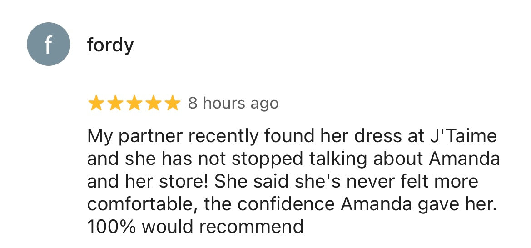The height and width of the screenshot is (248, 531).
Task: Click the third (middle) rating star
Action: [x=134, y=104]
